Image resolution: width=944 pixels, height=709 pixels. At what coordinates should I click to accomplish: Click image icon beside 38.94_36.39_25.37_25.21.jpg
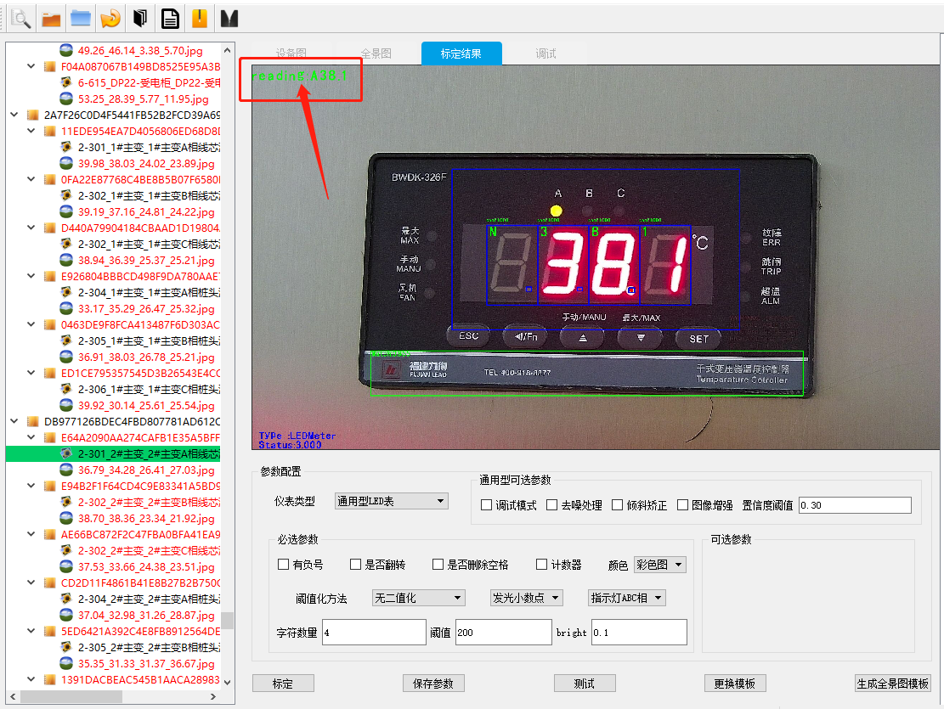[x=66, y=260]
